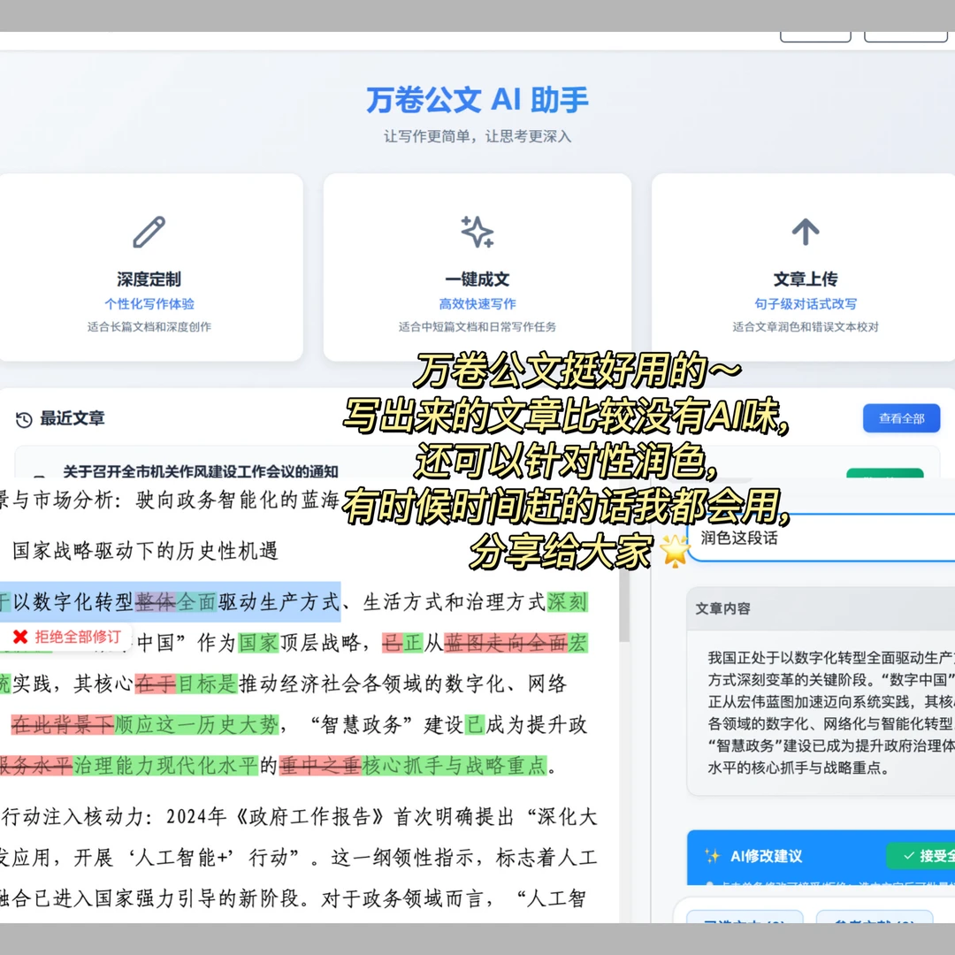Click the struck-through word 整体
Screen dimensions: 955x955
(x=156, y=602)
